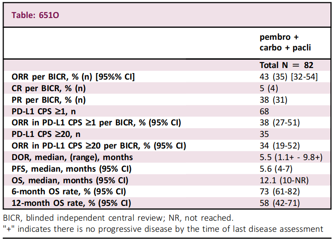This screenshot has height=242, width=336.
Task: Select the CR per BICR row label
Action: [49, 88]
